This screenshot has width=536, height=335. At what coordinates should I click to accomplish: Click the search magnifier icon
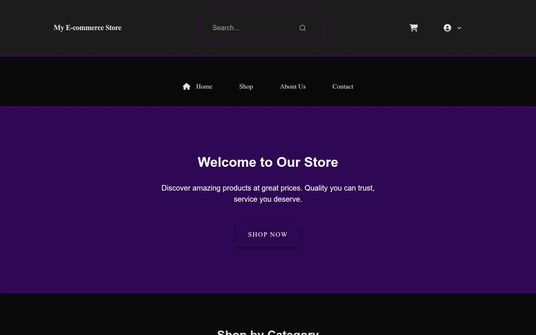pyautogui.click(x=303, y=28)
